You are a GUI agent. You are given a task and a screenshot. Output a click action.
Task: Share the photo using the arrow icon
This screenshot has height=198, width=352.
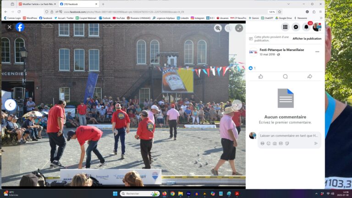(310, 77)
